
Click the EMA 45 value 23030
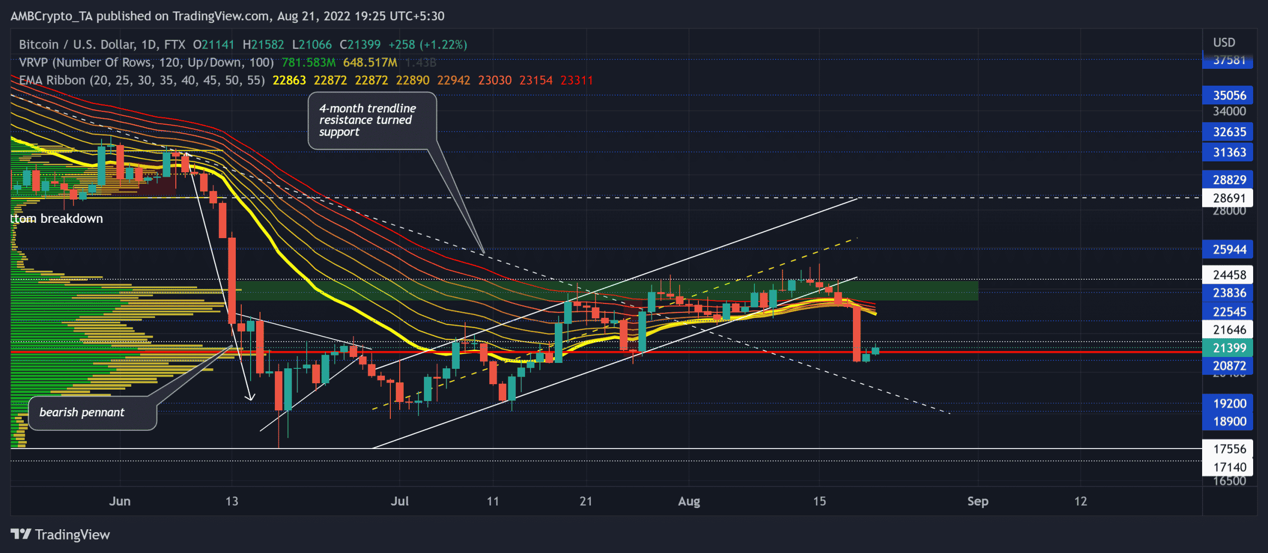(x=495, y=80)
